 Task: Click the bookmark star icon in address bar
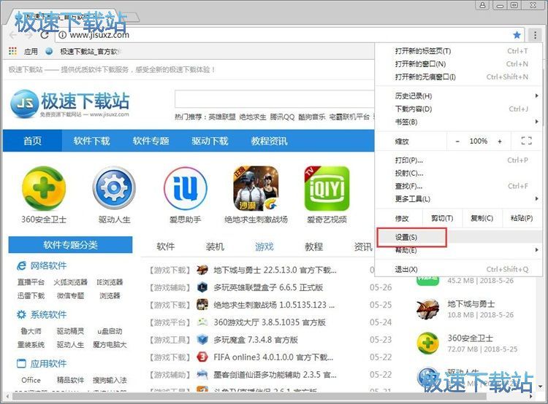point(517,34)
